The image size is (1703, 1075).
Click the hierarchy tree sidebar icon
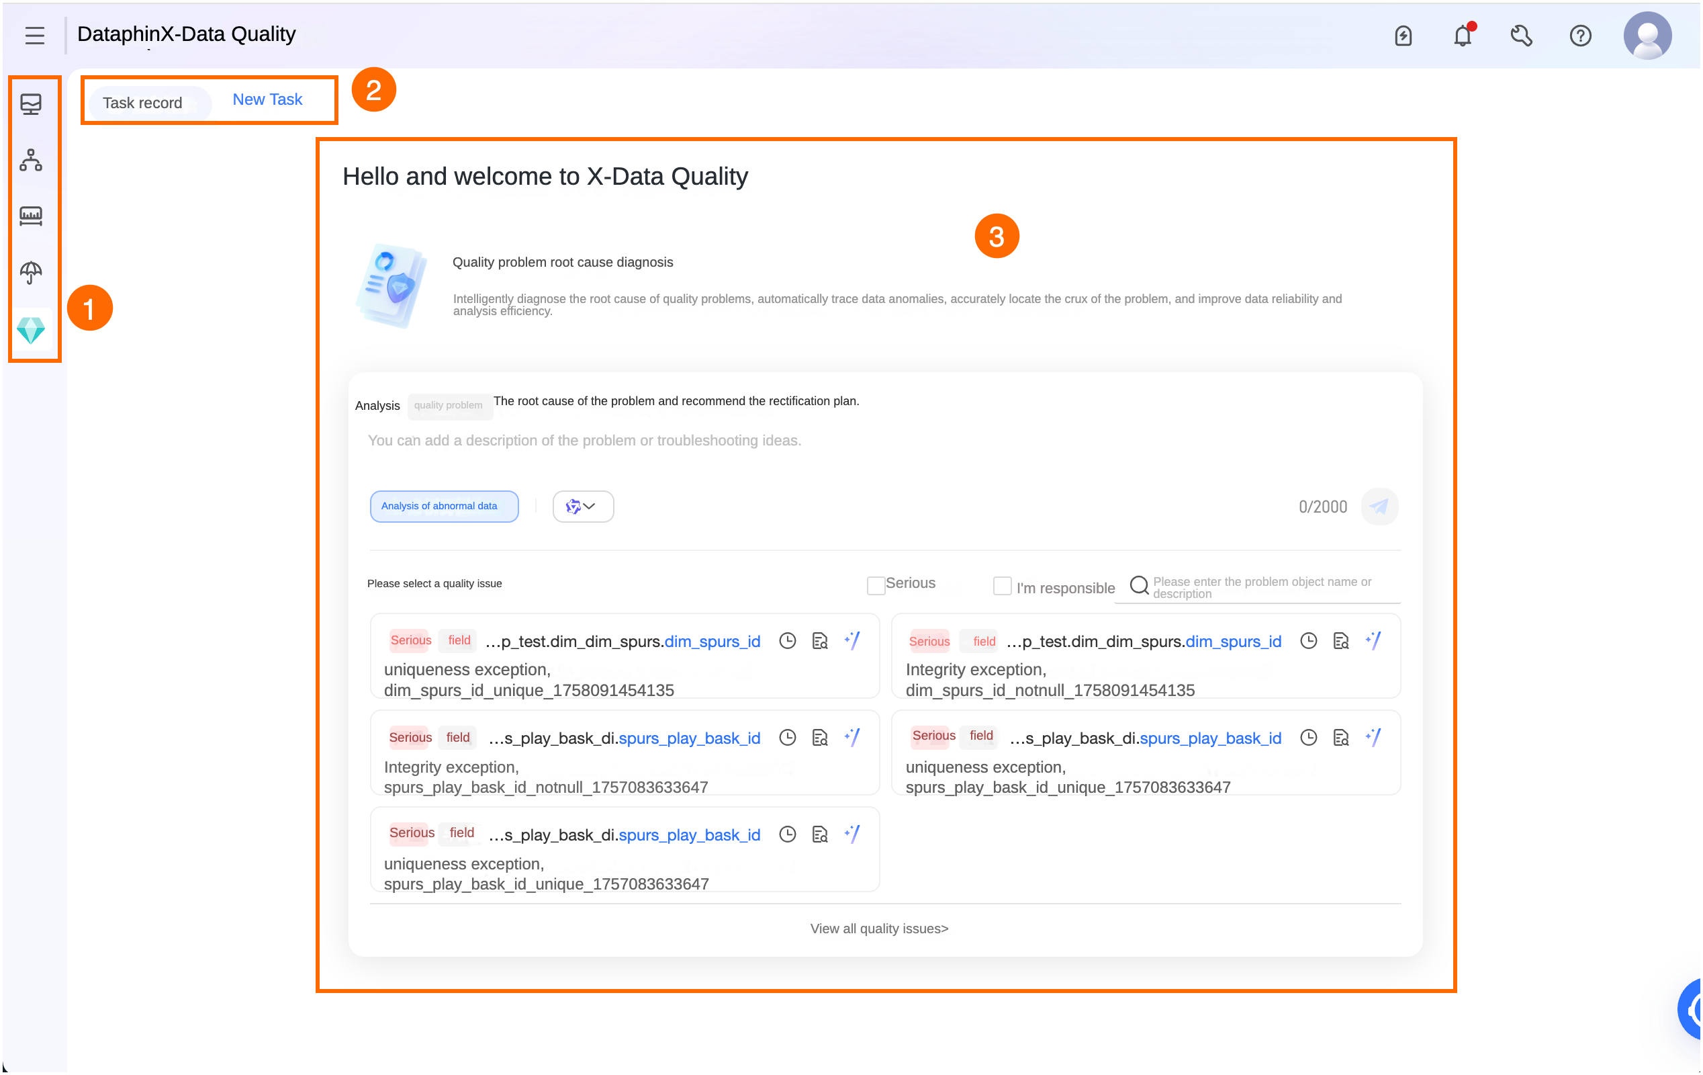click(x=31, y=160)
